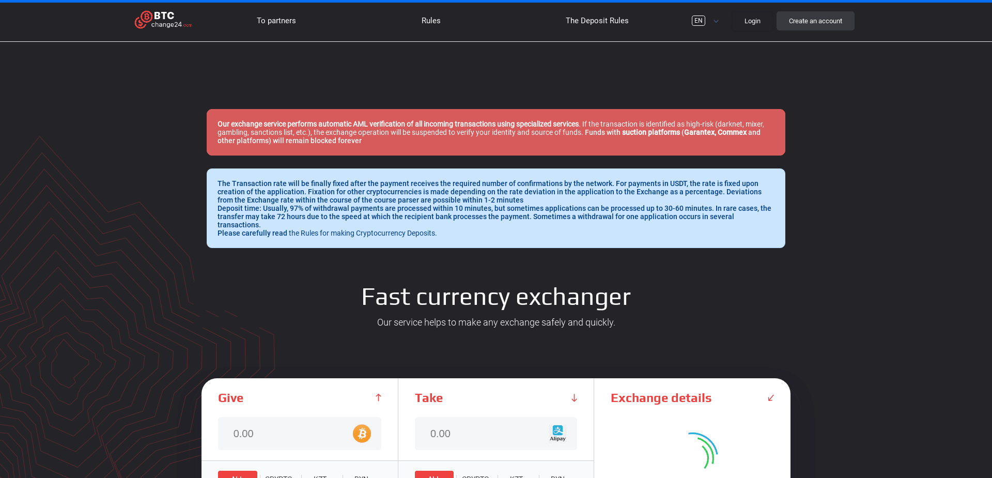Switch to RUB filter in Give panel
Viewport: 992px width, 478px height.
click(361, 476)
